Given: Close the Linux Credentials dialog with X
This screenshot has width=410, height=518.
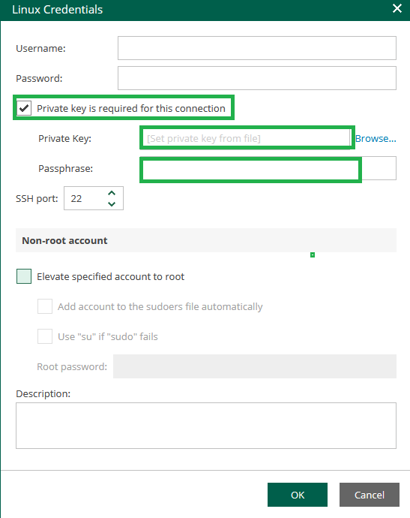Looking at the screenshot, I should [x=397, y=8].
